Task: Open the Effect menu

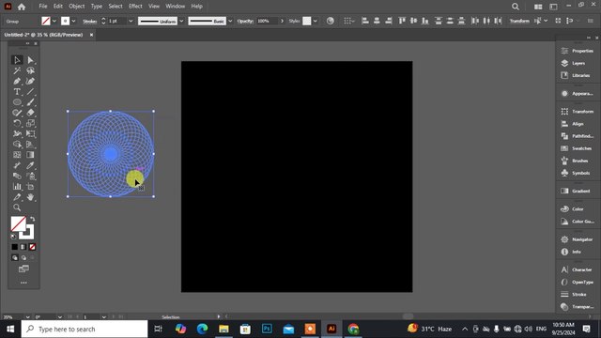Action: (135, 7)
